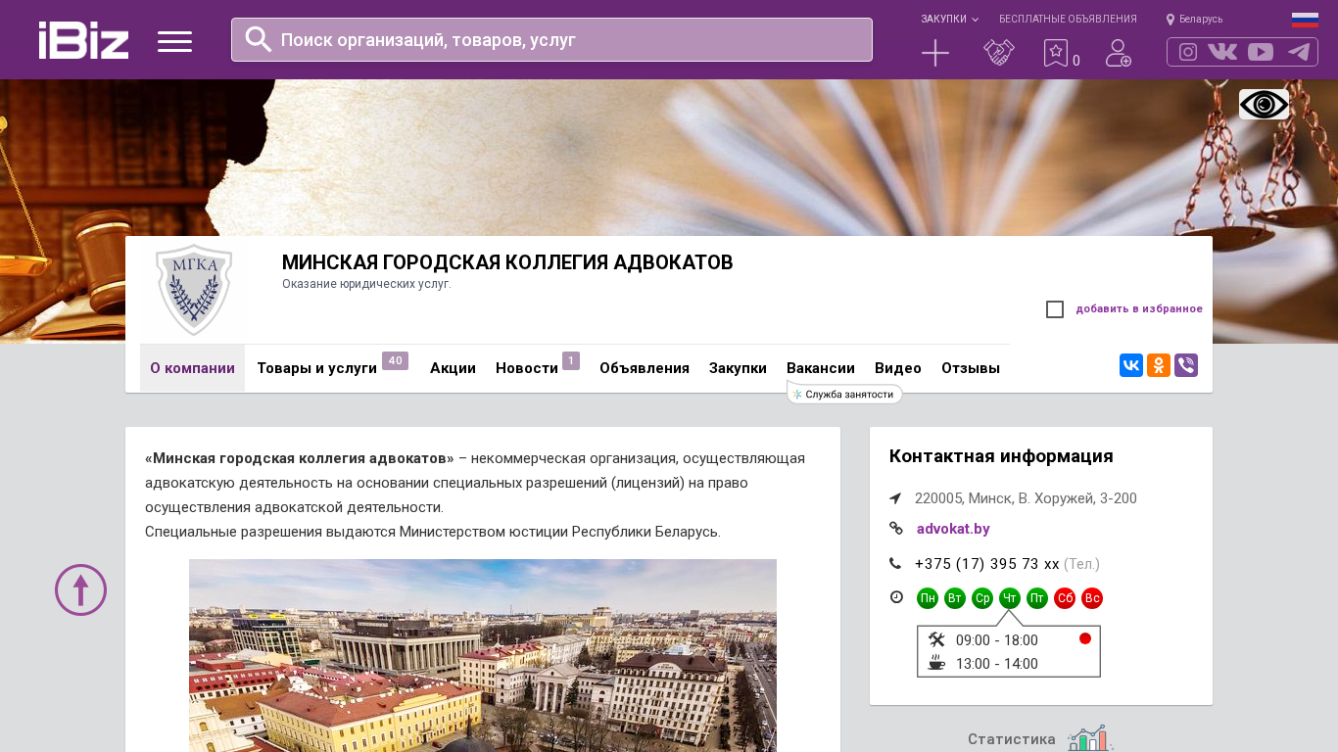
Task: Reveal the phone number +375 (17) 395 73 xx
Action: 987,564
